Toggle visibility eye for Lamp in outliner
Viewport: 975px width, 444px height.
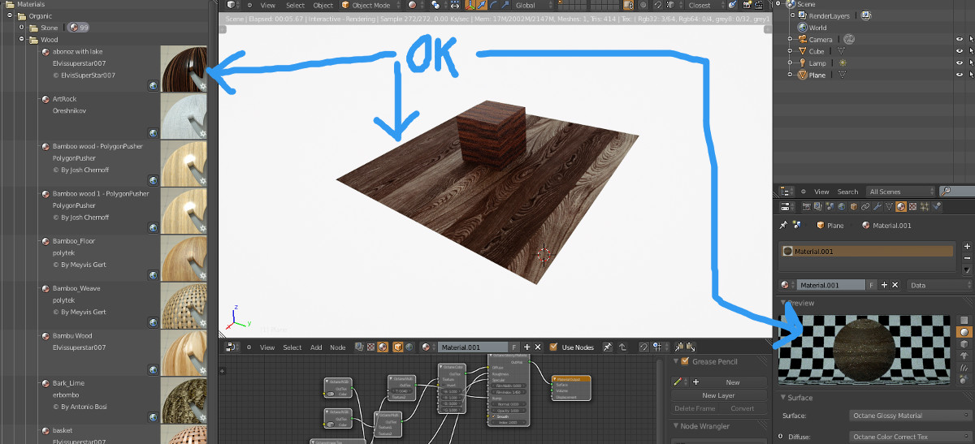click(x=960, y=63)
